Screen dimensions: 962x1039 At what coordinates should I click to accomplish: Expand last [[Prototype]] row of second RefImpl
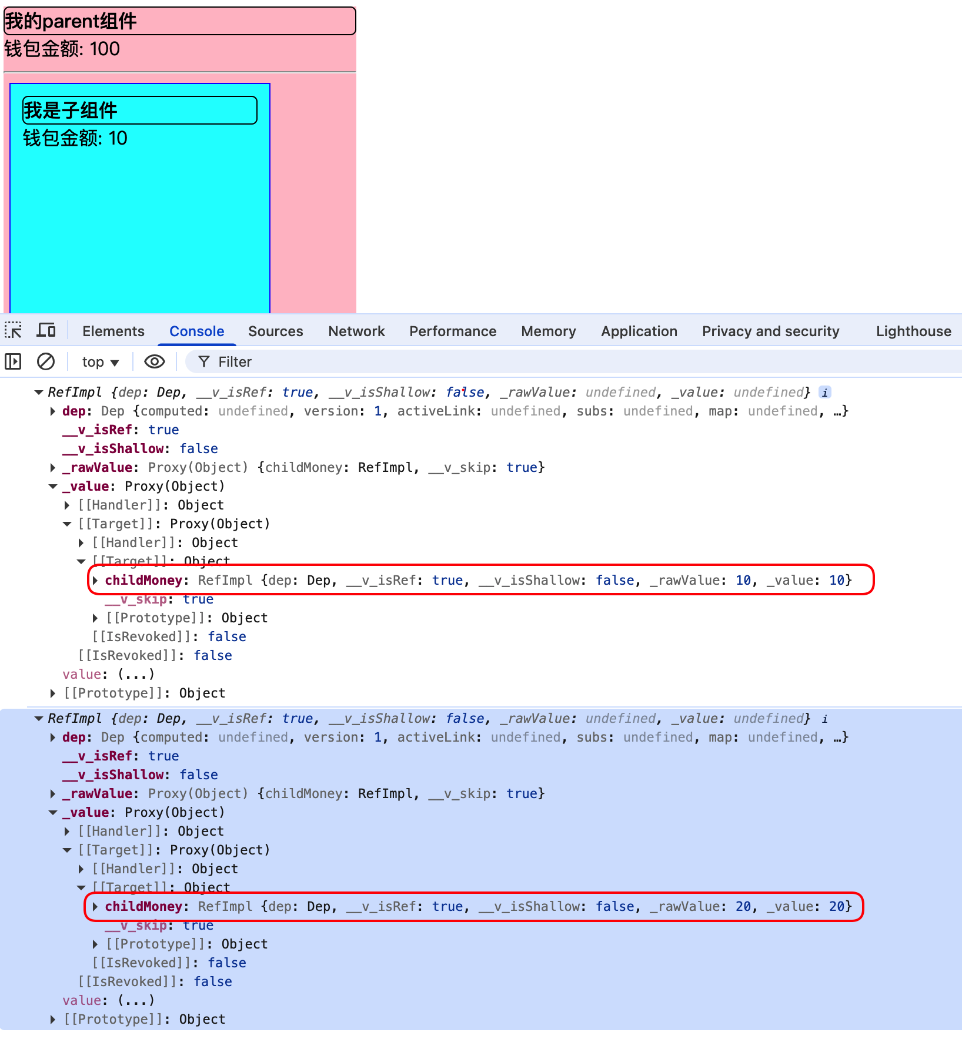tap(53, 1020)
